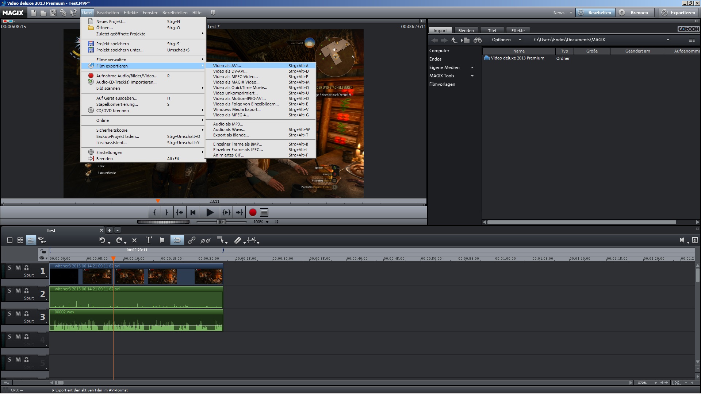Open the 'Effekte' menu in menu bar
This screenshot has width=701, height=394.
point(131,13)
